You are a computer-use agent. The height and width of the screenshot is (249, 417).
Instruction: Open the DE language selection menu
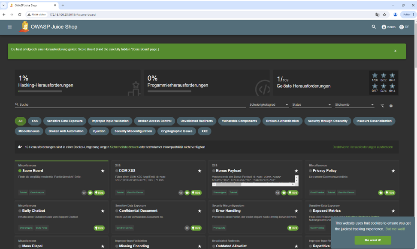(x=404, y=27)
